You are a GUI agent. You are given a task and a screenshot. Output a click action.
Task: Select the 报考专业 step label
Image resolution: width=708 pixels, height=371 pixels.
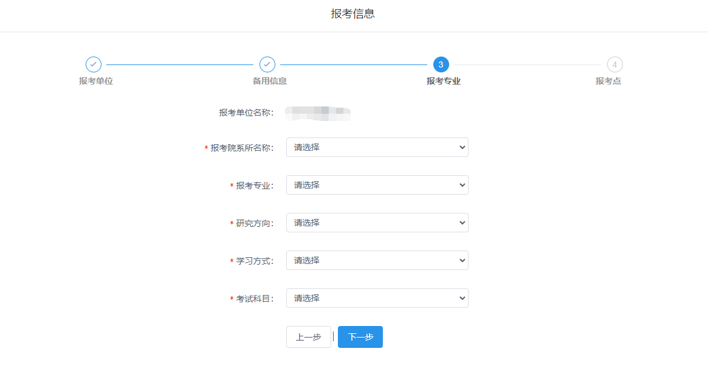tap(444, 81)
